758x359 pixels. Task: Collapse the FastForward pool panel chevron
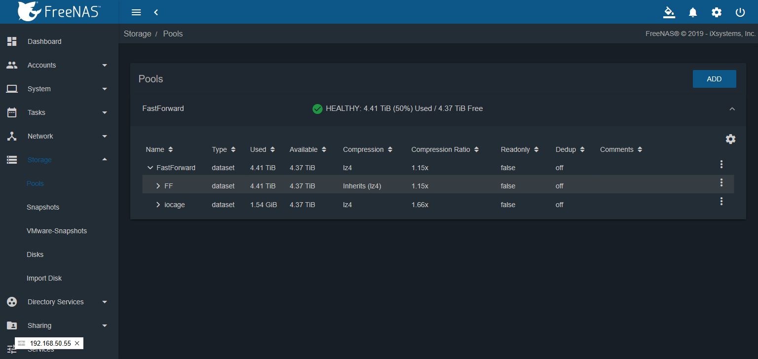pos(732,109)
